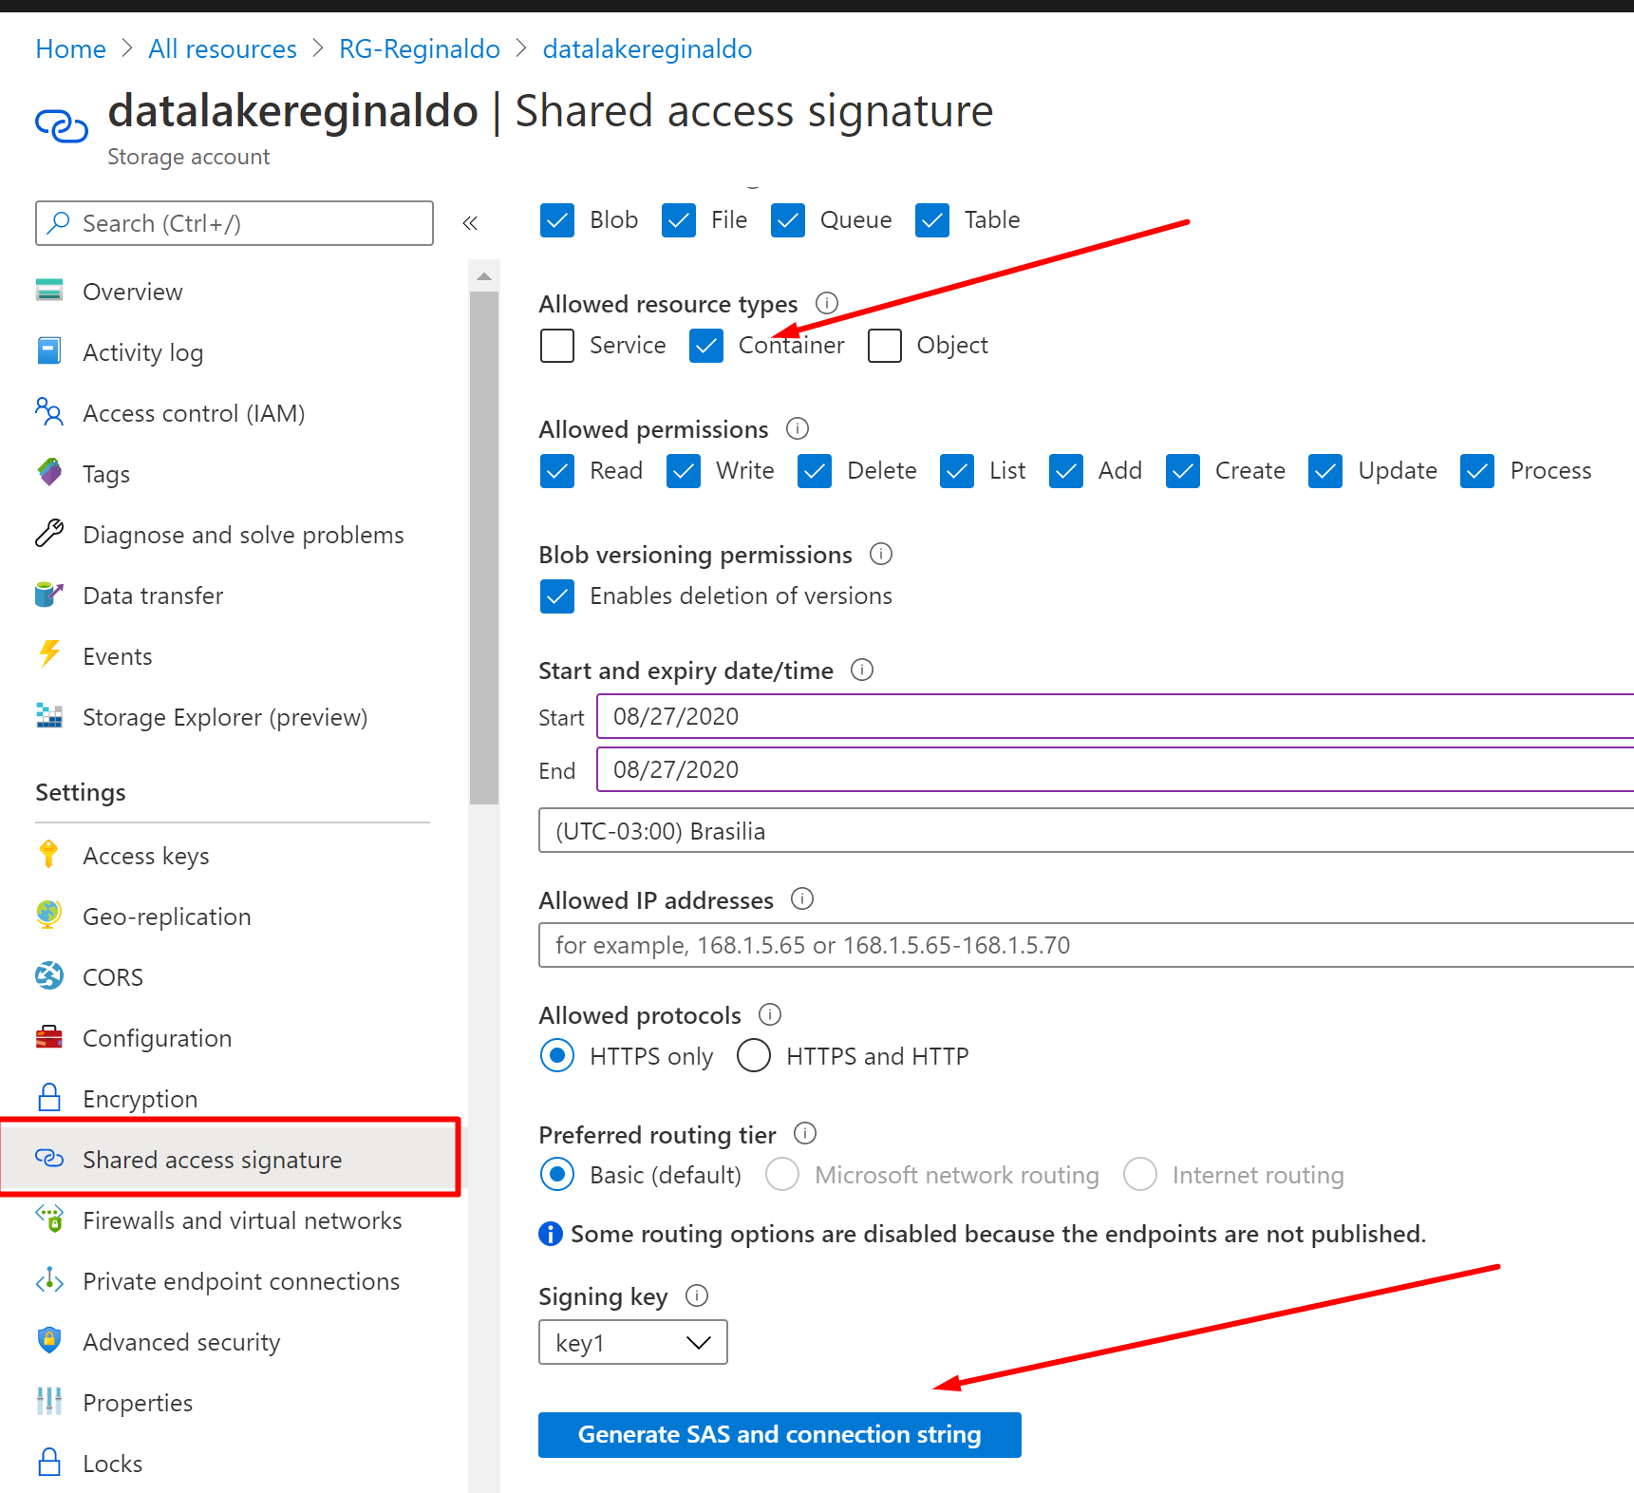This screenshot has height=1493, width=1634.
Task: Click the info icon beside Allowed resource types
Action: [827, 303]
